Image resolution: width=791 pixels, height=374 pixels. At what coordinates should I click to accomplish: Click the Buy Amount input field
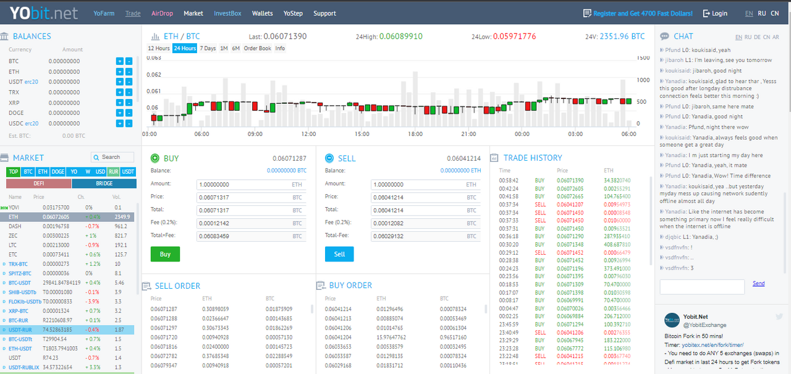pyautogui.click(x=251, y=185)
